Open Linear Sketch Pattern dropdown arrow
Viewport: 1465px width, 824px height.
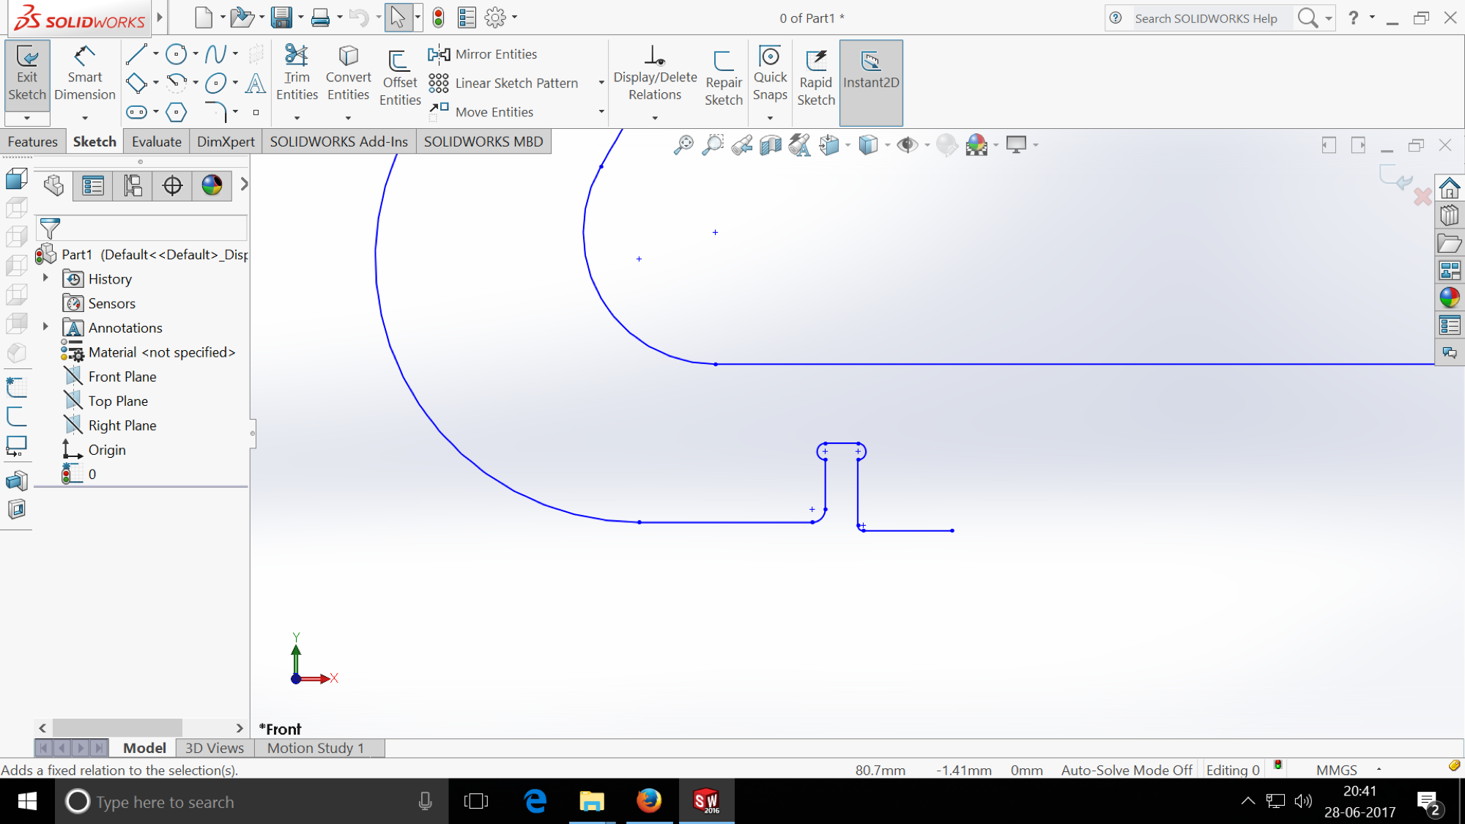coord(601,83)
